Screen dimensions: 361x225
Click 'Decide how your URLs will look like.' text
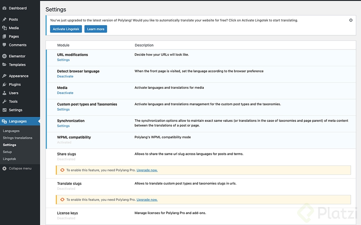(162, 54)
